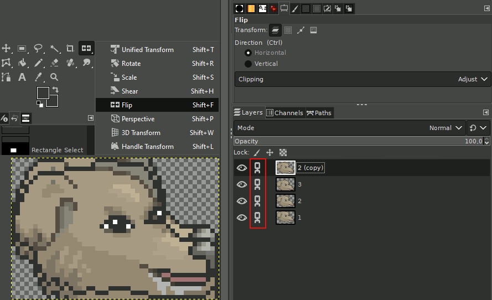Open the Layers dock configuration menu

coord(486,112)
